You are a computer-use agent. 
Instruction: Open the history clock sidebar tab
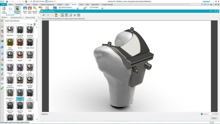tap(2, 60)
